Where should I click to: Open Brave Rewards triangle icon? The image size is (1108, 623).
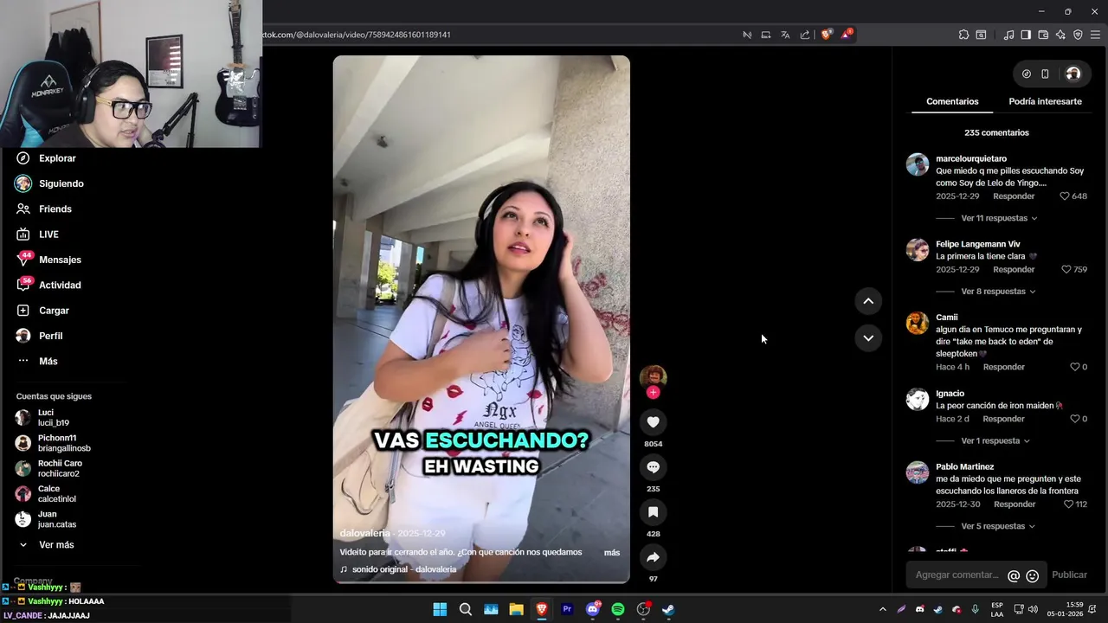tap(847, 35)
